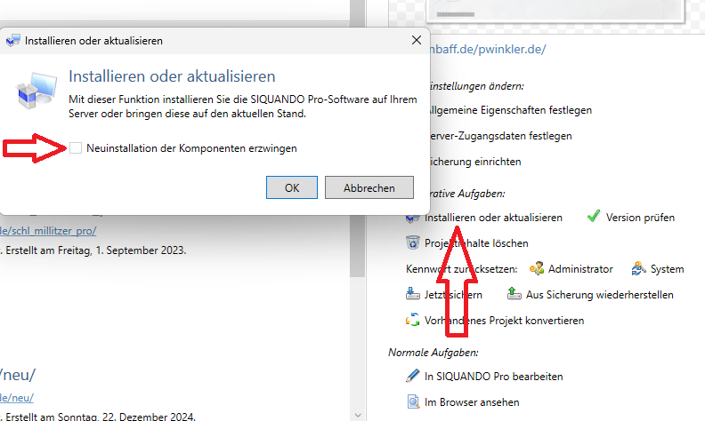Choose 'Projektinhalte löschen'

point(476,243)
